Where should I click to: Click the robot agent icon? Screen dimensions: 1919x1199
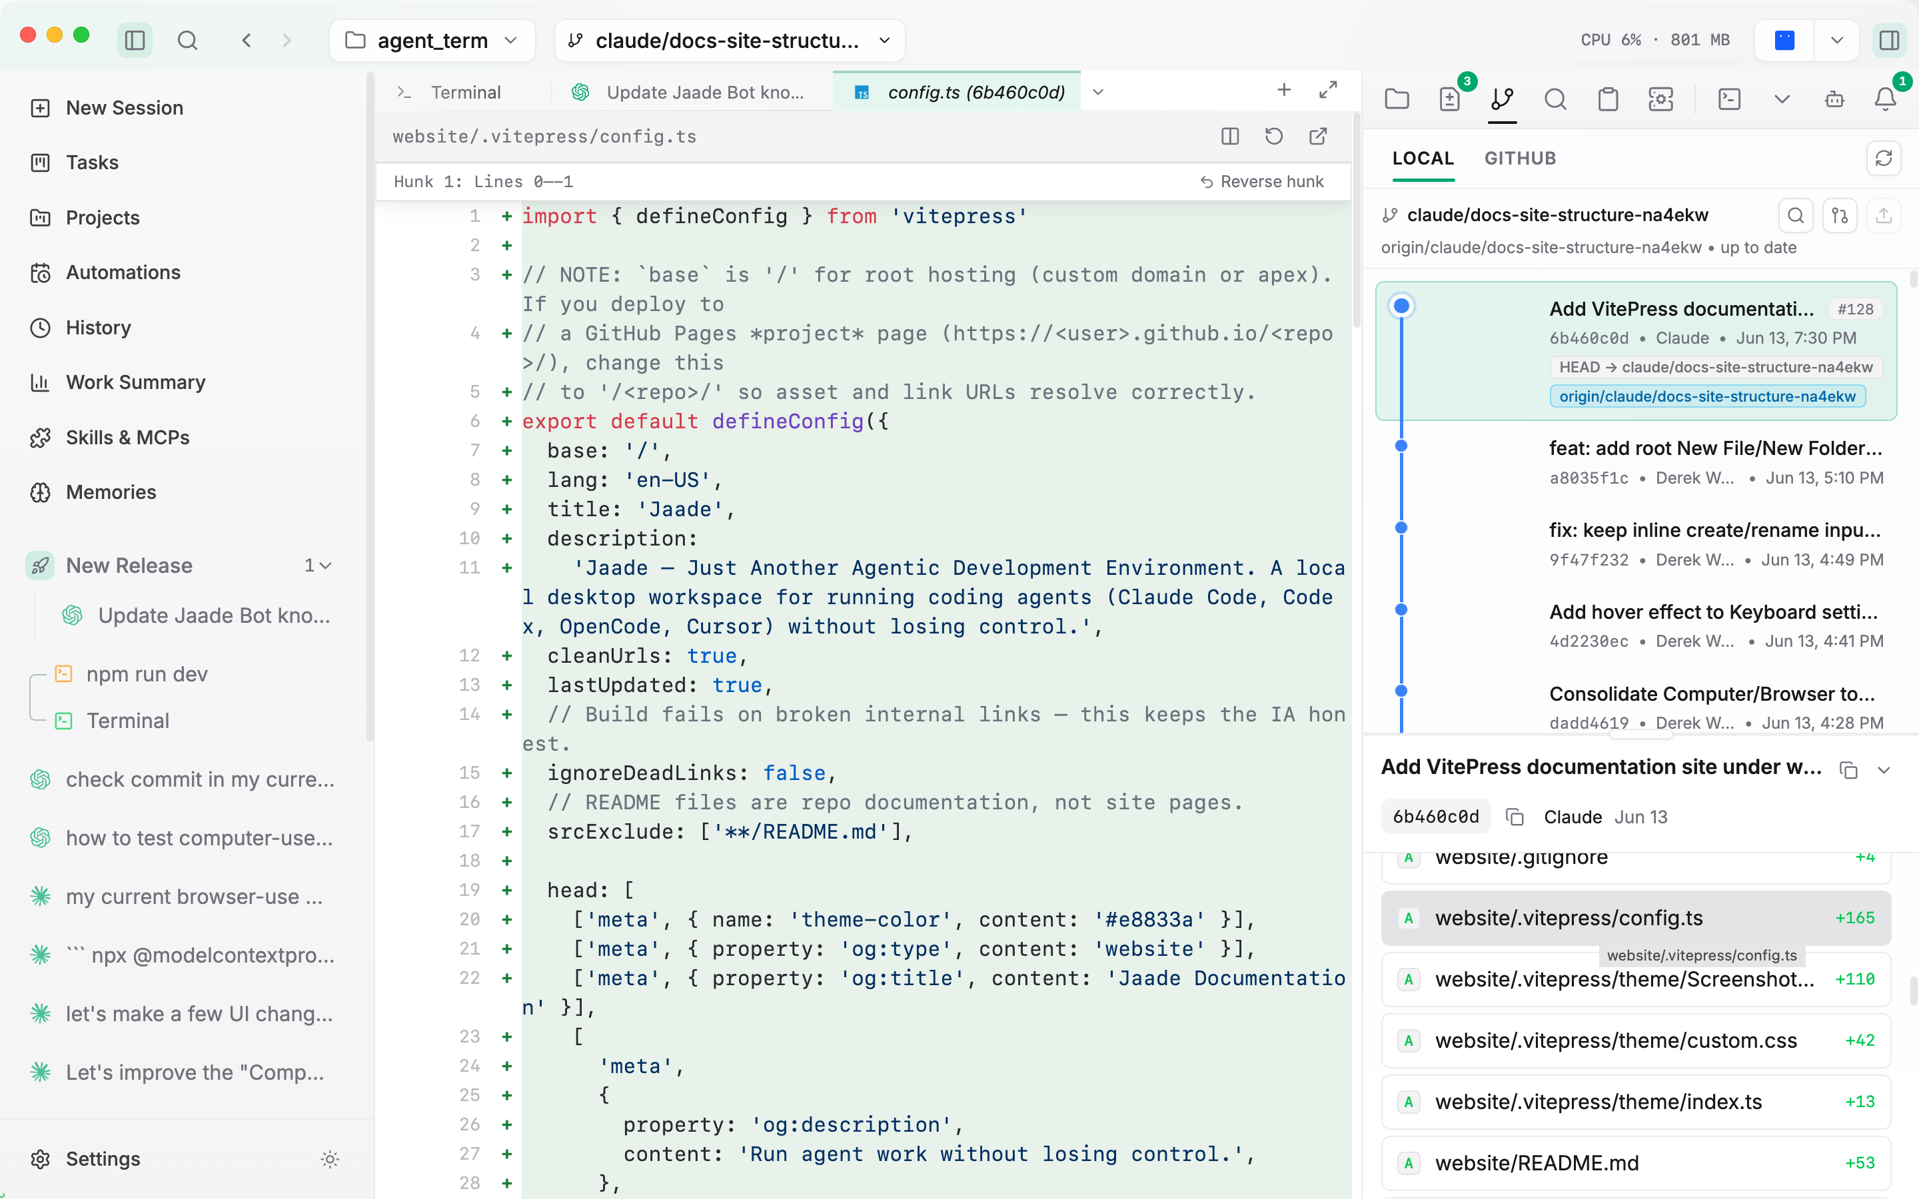click(x=1834, y=99)
